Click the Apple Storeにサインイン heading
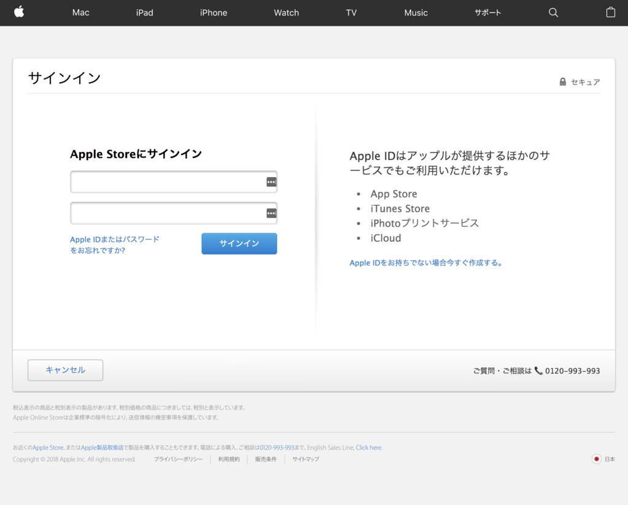 (136, 154)
